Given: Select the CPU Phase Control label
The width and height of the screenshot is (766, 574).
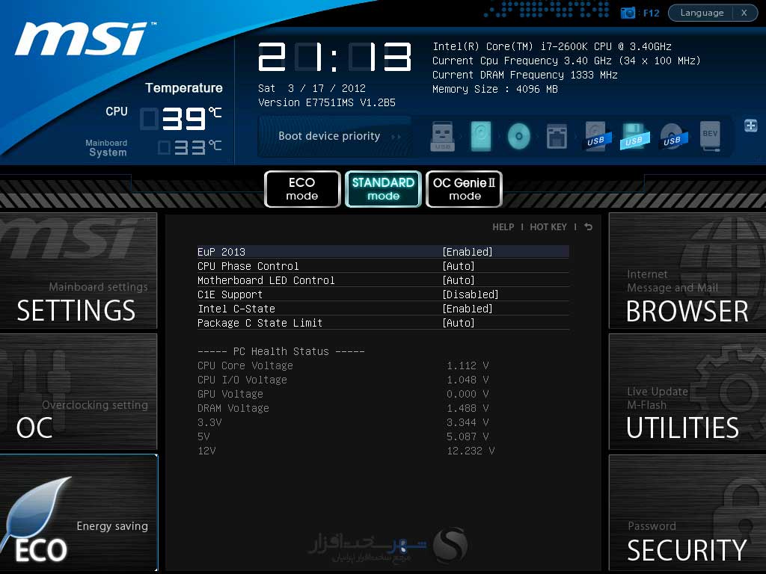Looking at the screenshot, I should (x=248, y=266).
